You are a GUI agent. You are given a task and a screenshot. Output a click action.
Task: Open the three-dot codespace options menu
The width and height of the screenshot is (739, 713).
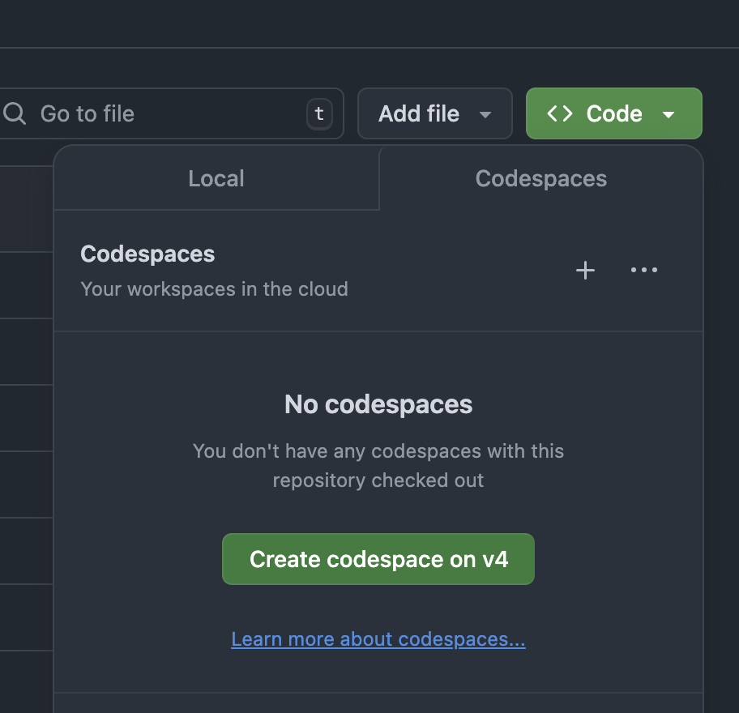pyautogui.click(x=644, y=271)
